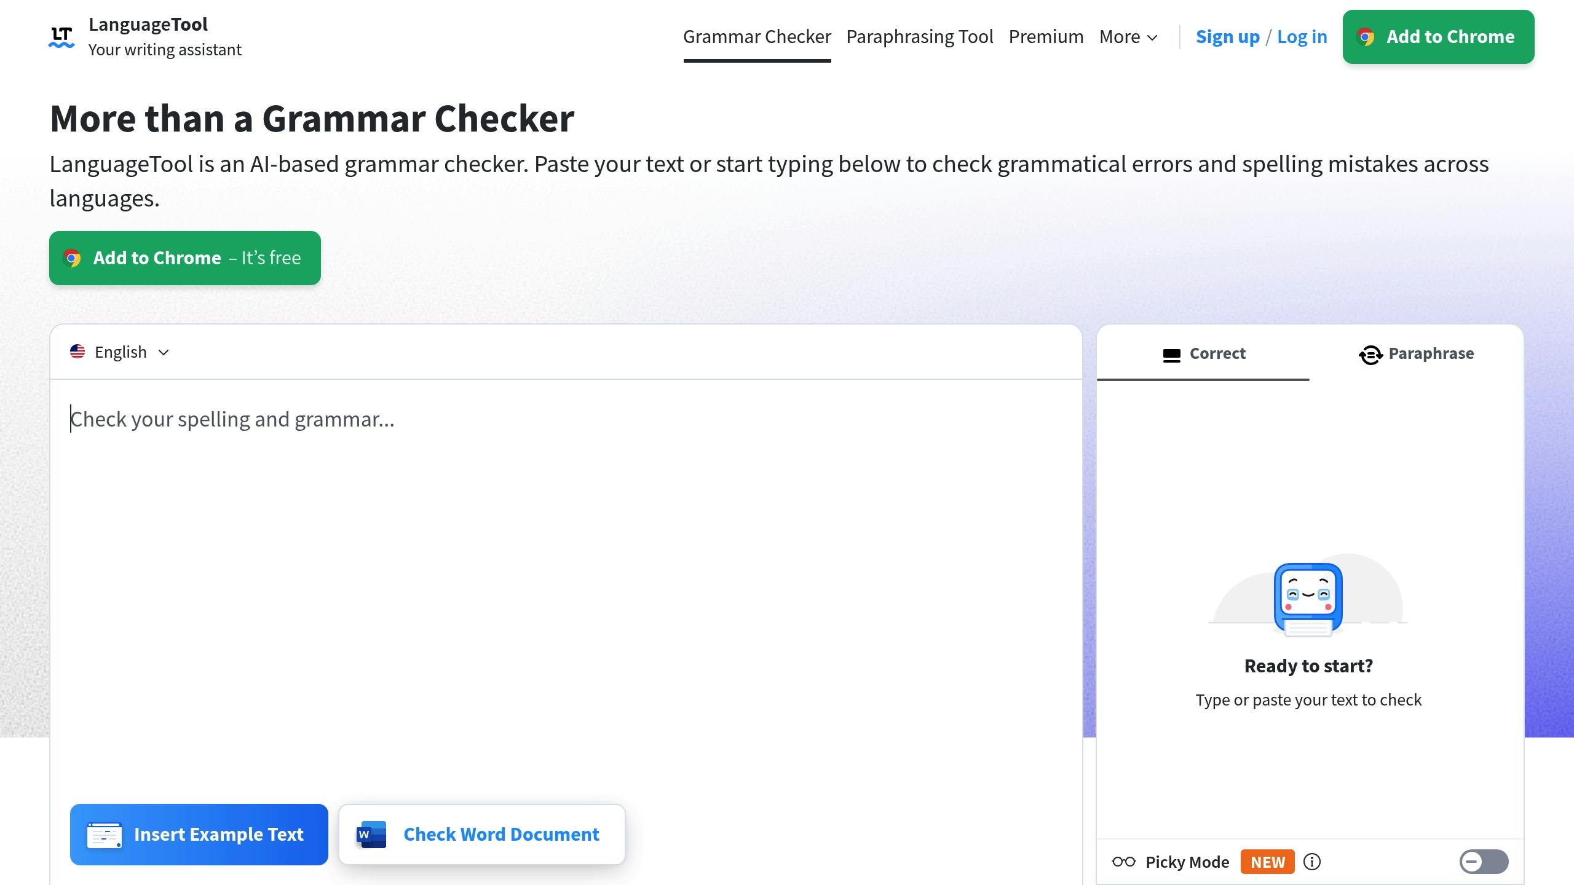Click the Picky Mode info icon
1574x885 pixels.
(x=1312, y=862)
